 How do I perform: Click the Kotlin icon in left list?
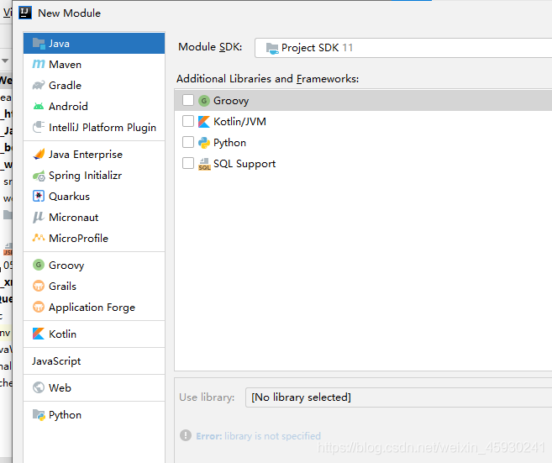pyautogui.click(x=39, y=334)
